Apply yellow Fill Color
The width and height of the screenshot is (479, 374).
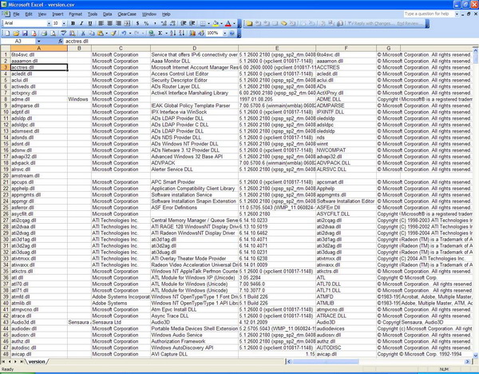tap(216, 23)
